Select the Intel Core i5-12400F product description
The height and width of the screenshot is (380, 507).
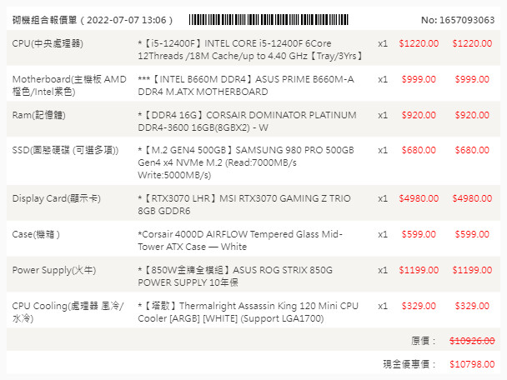[x=247, y=48]
